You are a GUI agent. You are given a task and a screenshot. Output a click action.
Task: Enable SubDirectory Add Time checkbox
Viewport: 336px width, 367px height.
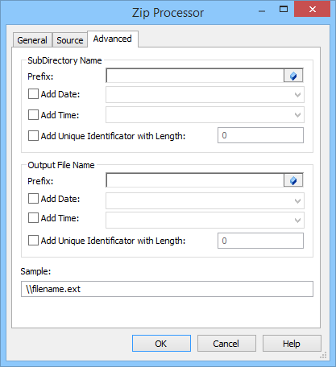[33, 115]
